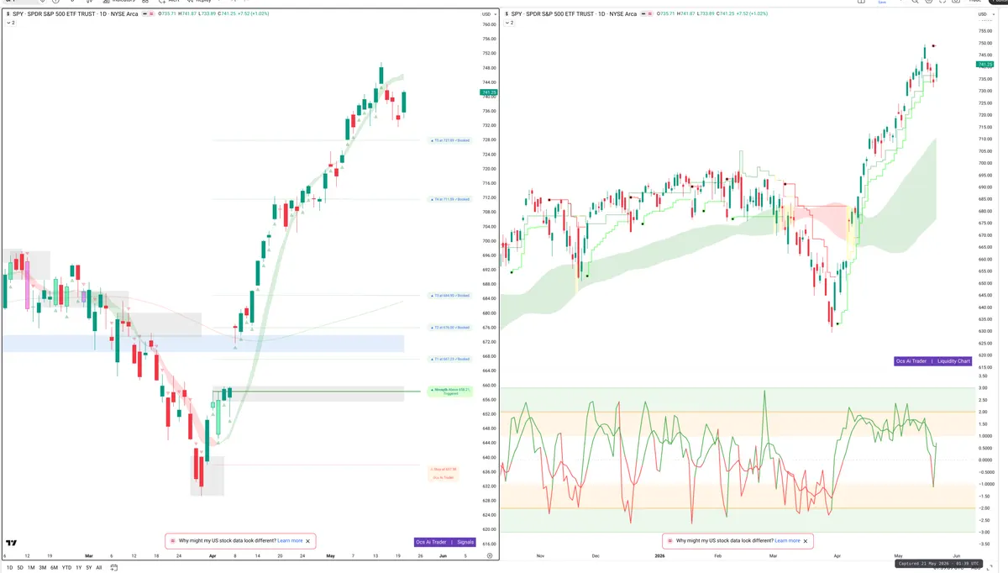Image resolution: width=1008 pixels, height=573 pixels.
Task: Close the US stock data notice on the left chart
Action: click(x=308, y=541)
